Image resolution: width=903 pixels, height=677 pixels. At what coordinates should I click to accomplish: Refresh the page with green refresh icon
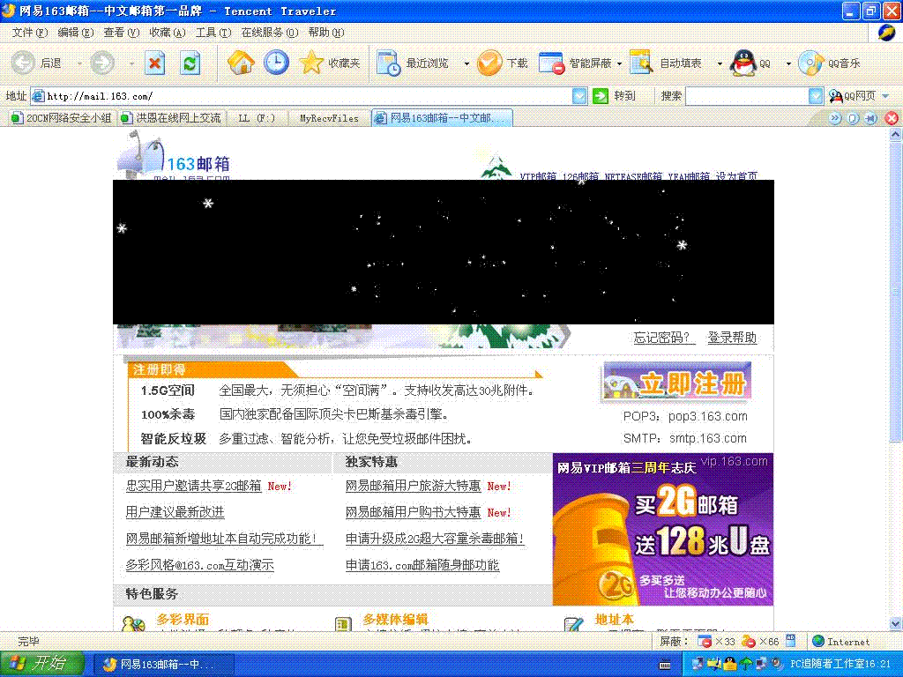[x=190, y=63]
